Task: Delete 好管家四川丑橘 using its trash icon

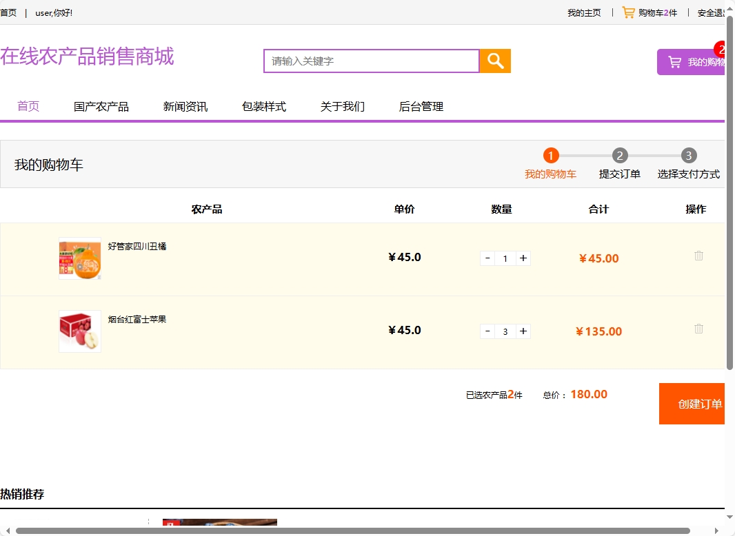Action: [698, 256]
